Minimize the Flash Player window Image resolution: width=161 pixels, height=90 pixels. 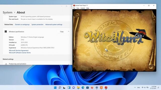[x=144, y=5]
